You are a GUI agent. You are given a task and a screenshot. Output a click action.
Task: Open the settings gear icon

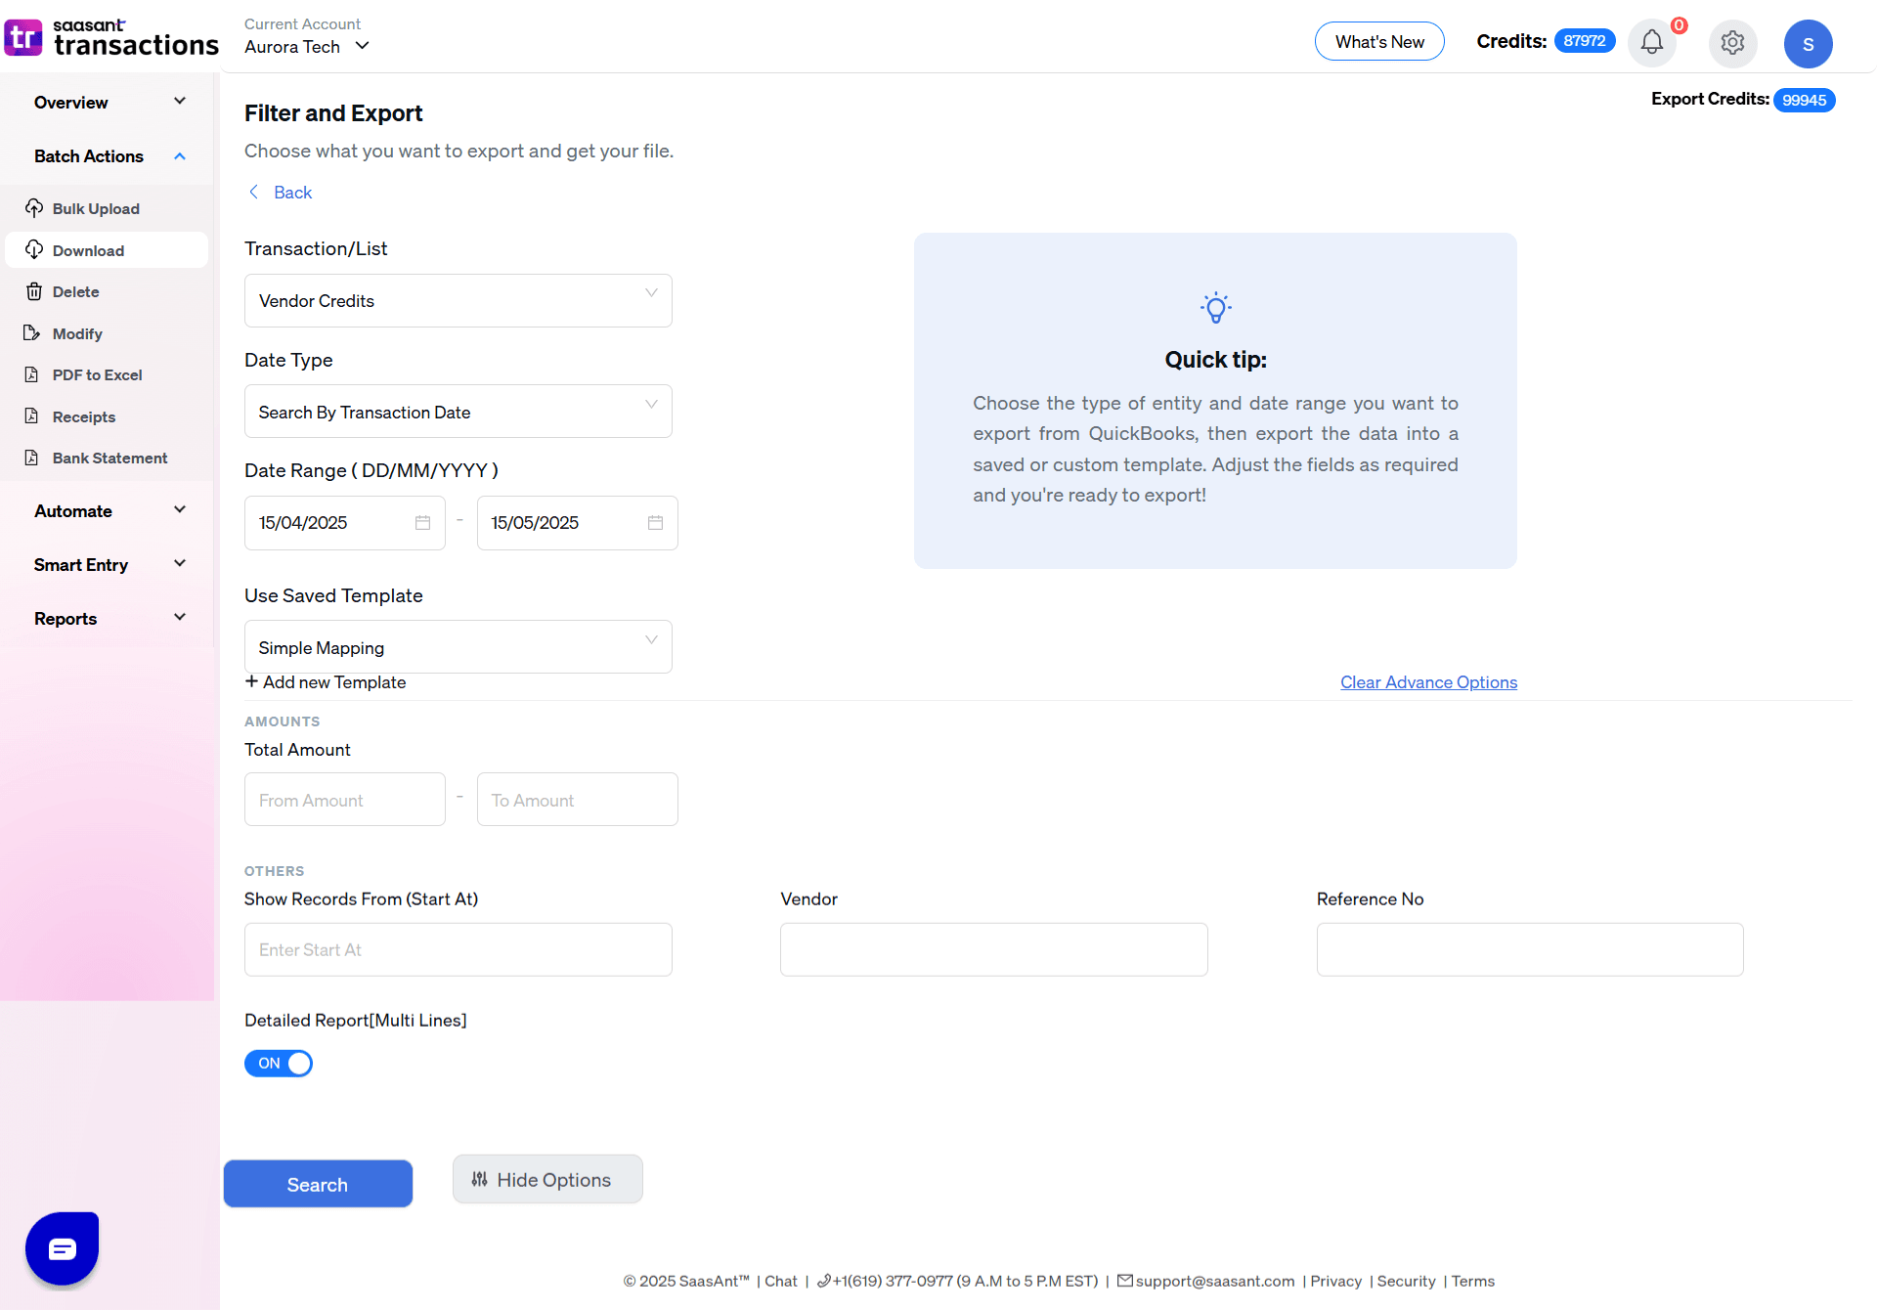[1732, 43]
